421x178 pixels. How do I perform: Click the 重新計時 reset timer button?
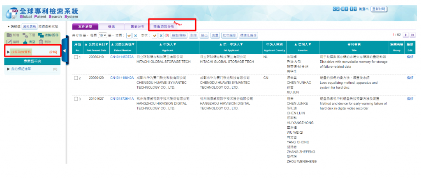point(379,9)
